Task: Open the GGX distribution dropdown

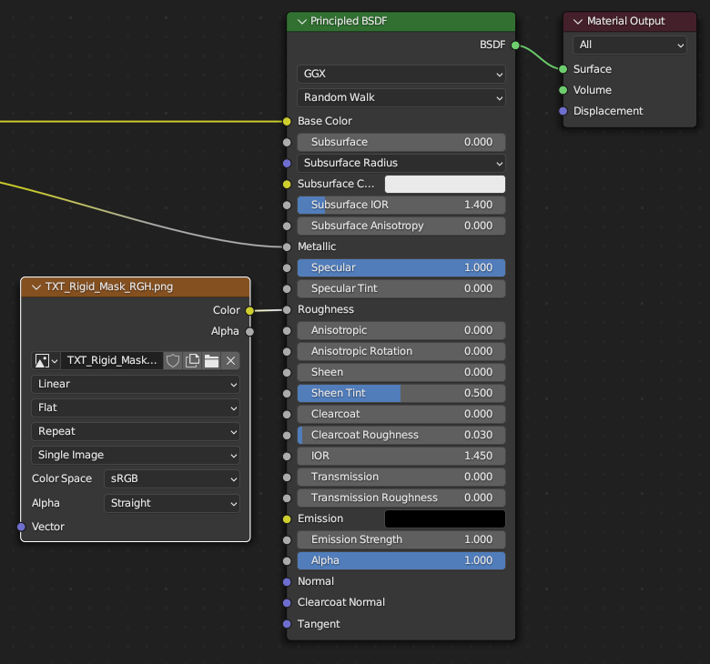Action: point(401,74)
